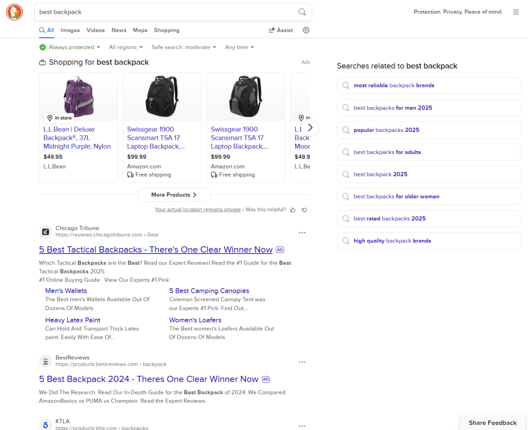Open the best backpacks for men 2025 suggestion
528x430 pixels.
(x=428, y=108)
